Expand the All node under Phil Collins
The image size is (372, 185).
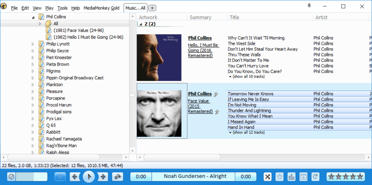pyautogui.click(x=40, y=24)
